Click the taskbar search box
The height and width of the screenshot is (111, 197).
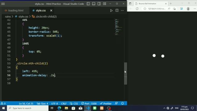click(28, 108)
